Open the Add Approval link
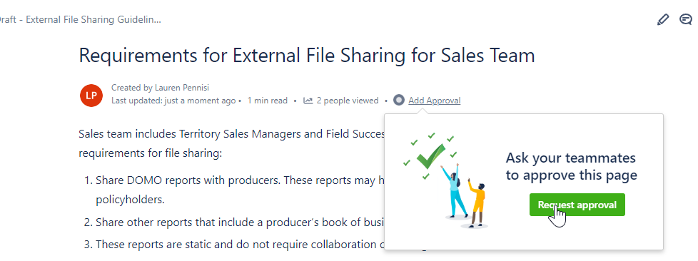The width and height of the screenshot is (698, 261). pos(435,101)
